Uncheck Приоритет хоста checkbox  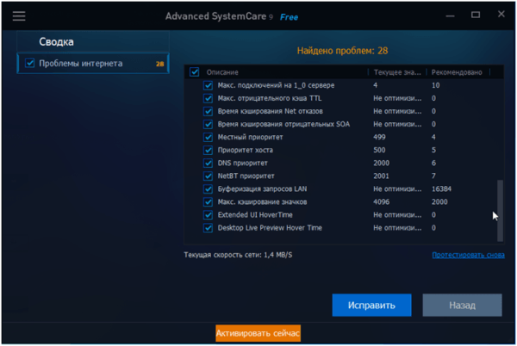(x=208, y=150)
